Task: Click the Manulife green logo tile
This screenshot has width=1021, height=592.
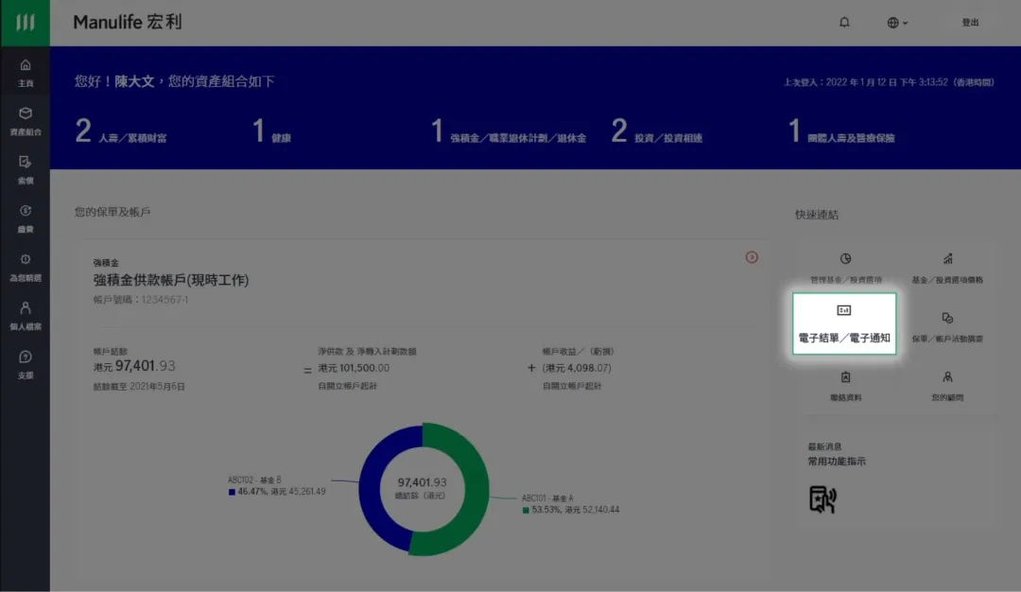Action: [x=25, y=23]
